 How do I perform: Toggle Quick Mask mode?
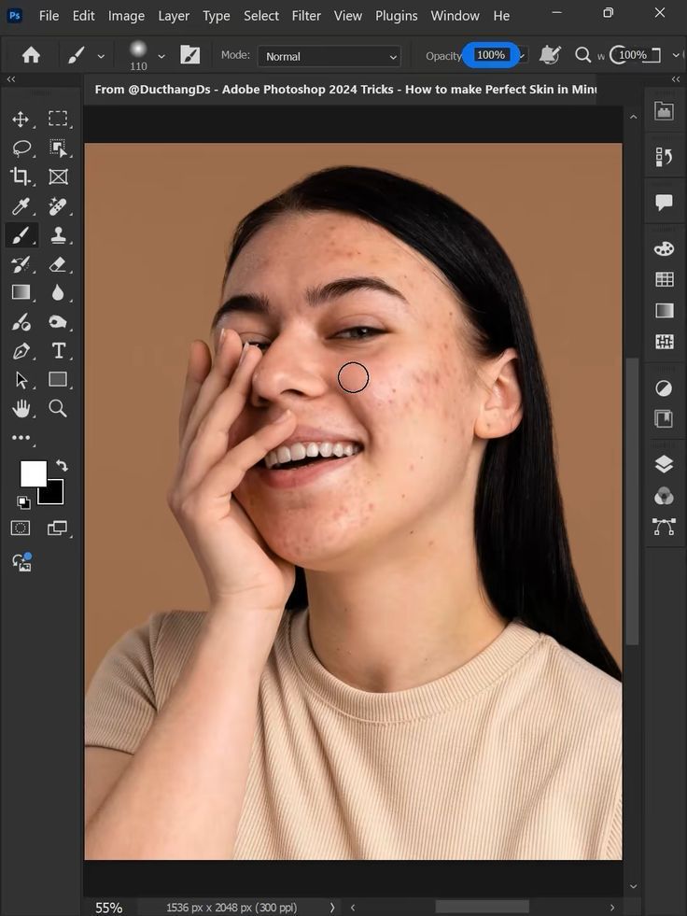tap(21, 528)
